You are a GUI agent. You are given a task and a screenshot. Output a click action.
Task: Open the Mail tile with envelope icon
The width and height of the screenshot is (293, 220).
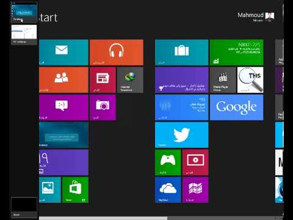coord(63,53)
